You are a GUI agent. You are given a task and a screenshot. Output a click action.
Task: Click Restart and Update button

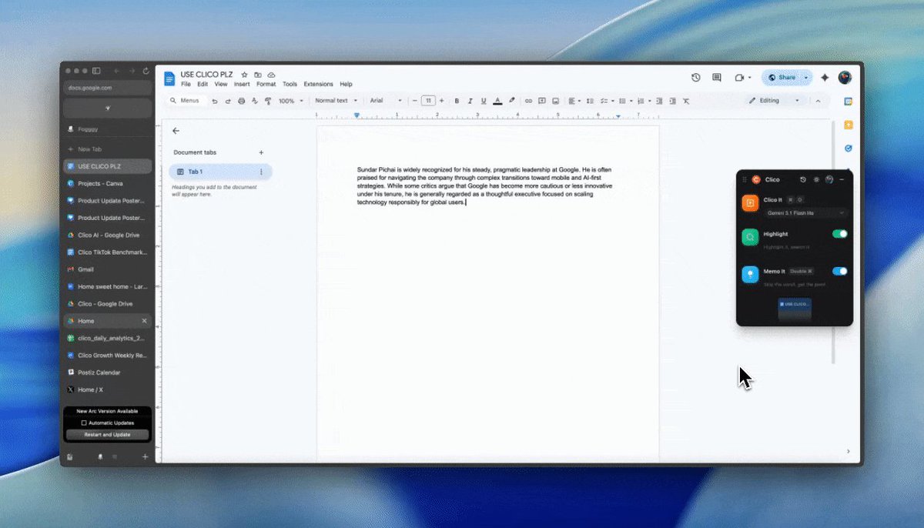[x=107, y=435]
